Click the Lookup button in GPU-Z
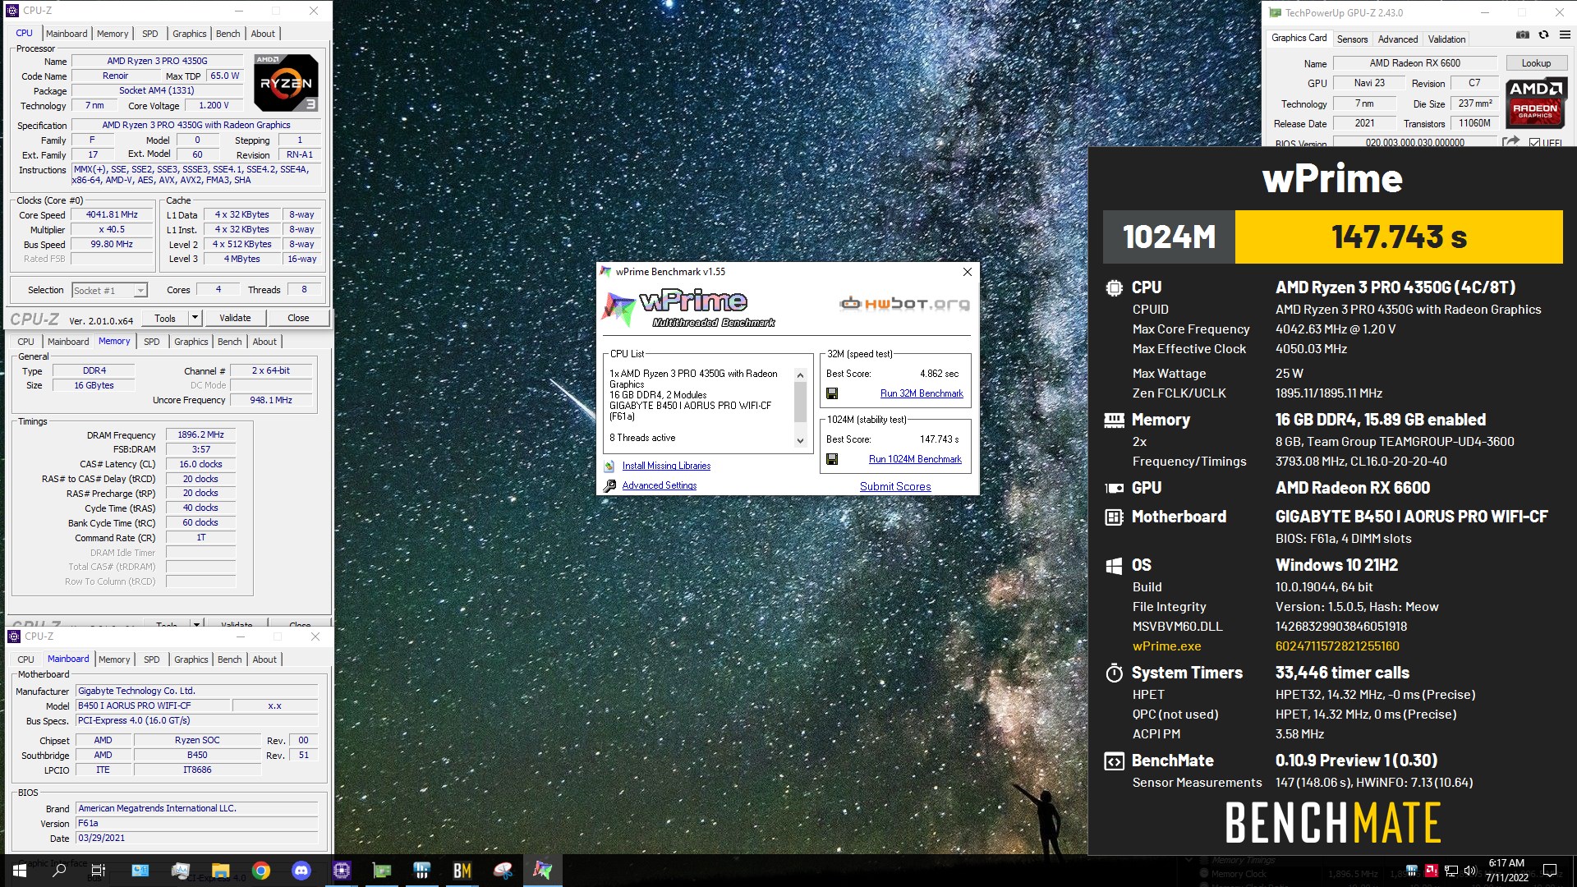The height and width of the screenshot is (887, 1577). [x=1536, y=63]
